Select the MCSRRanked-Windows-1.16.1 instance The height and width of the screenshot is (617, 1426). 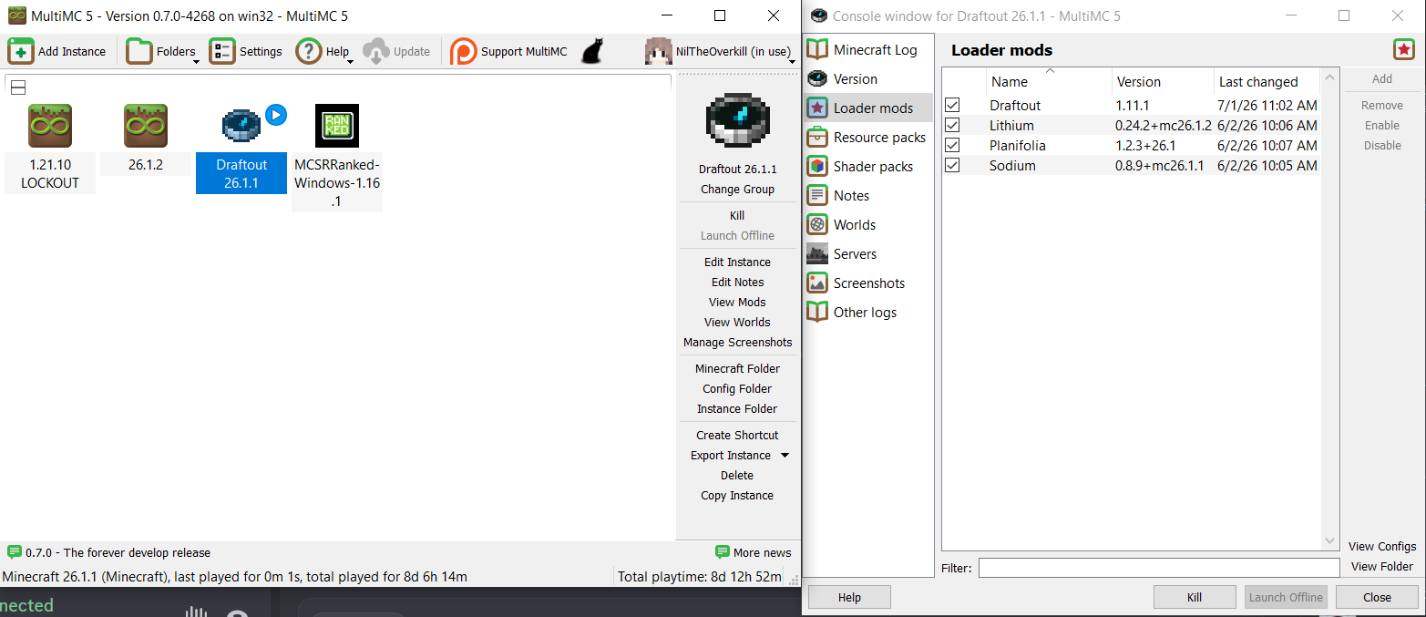(337, 157)
